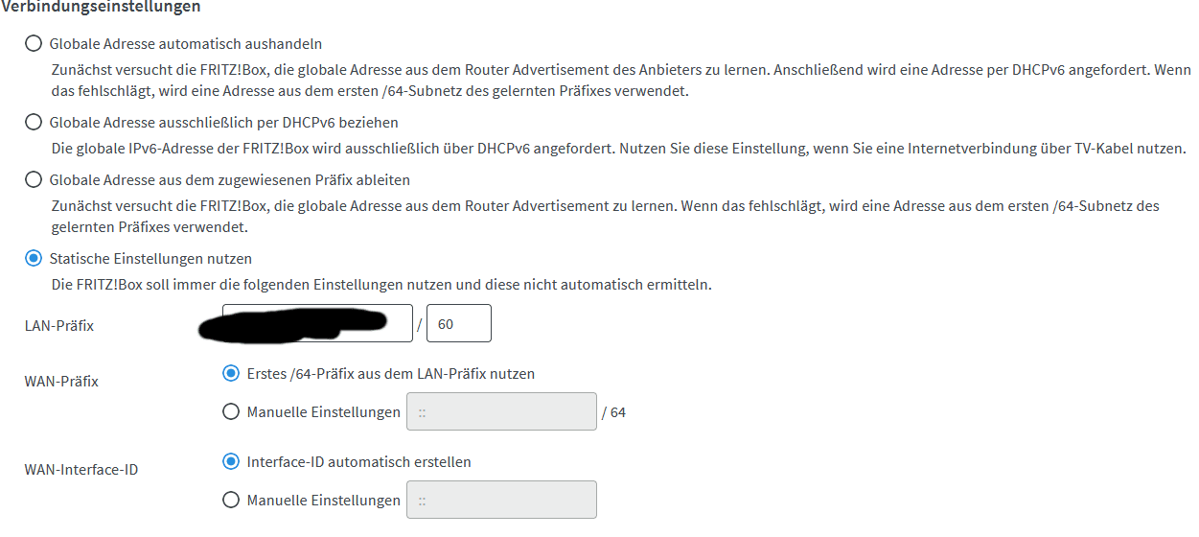Click the manual WAN-Interface-ID input field
The width and height of the screenshot is (1199, 537).
pos(501,500)
